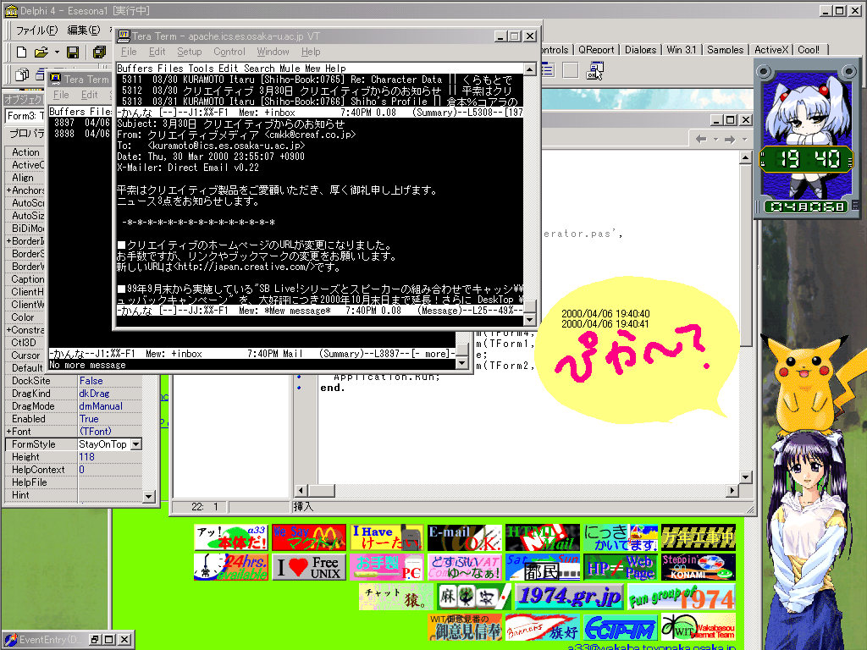Select the OK dialog component icon on palette
Viewport: 867px width, 650px height.
[595, 70]
